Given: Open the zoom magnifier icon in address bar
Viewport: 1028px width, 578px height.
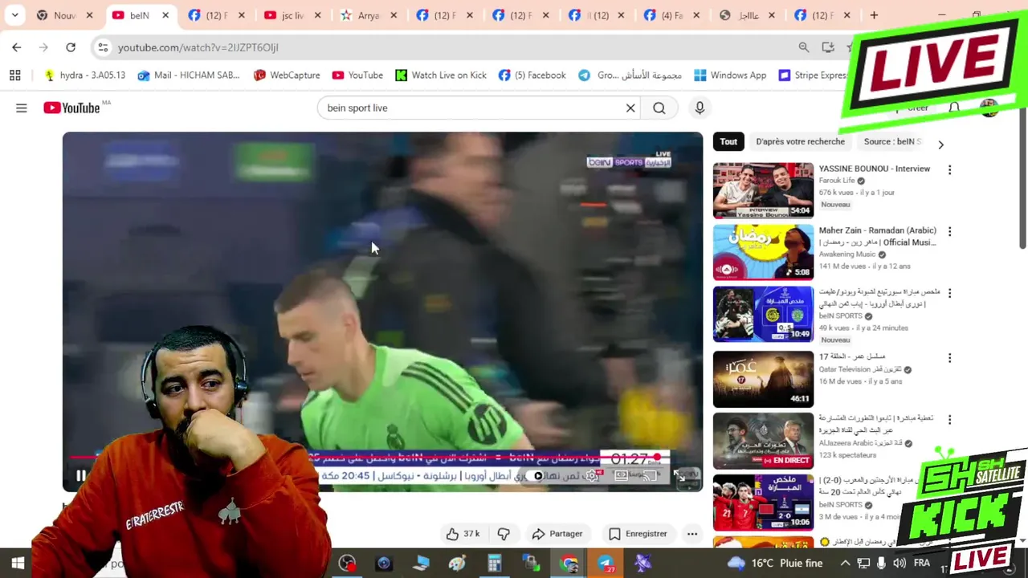Looking at the screenshot, I should tap(804, 47).
